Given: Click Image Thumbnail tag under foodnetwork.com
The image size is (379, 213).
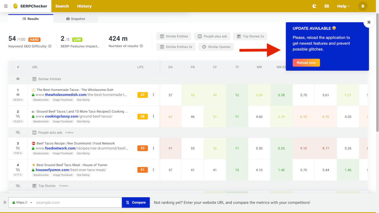Looking at the screenshot, I should pos(63,153).
